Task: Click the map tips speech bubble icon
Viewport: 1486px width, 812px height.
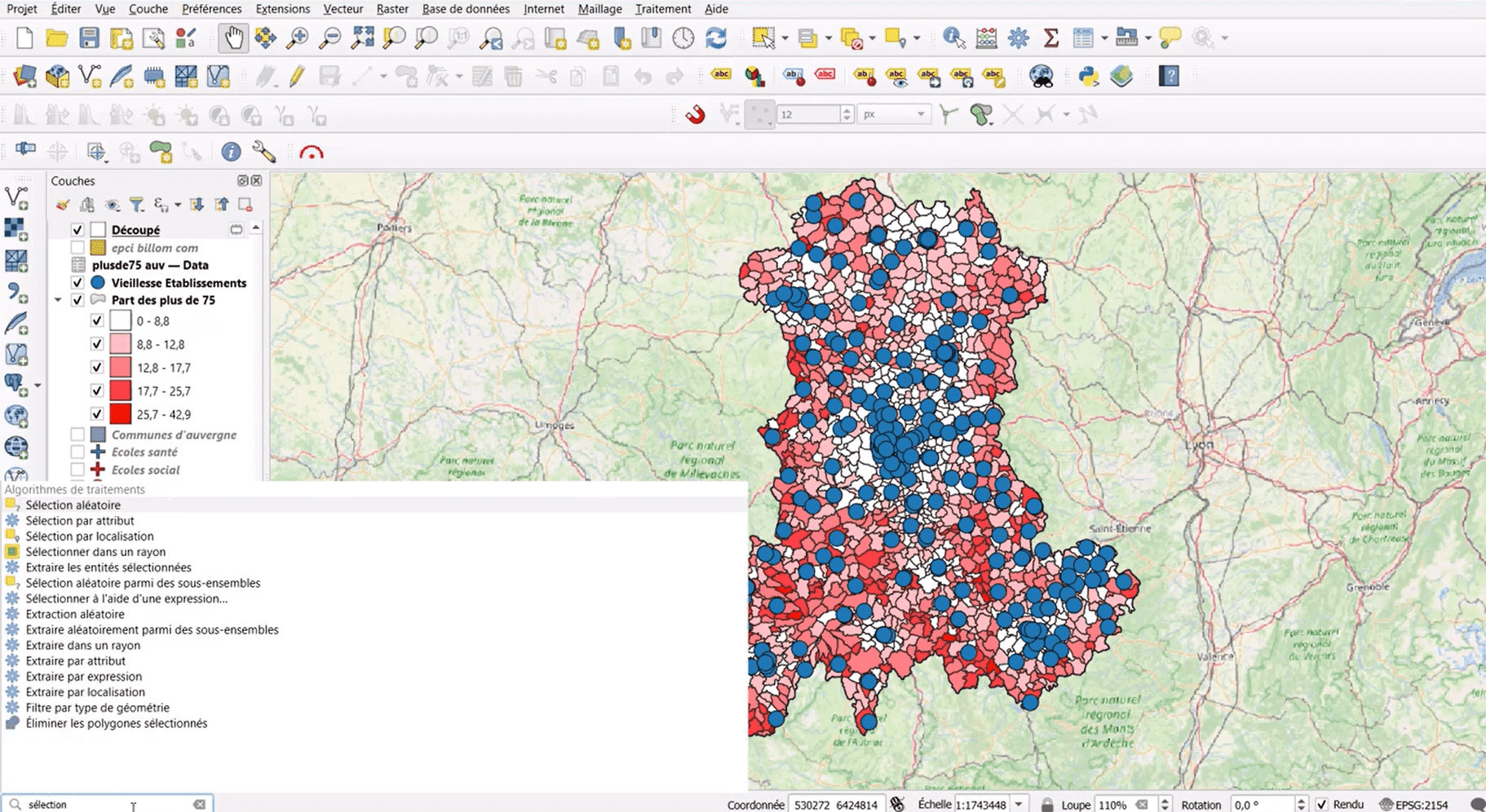Action: click(1170, 38)
